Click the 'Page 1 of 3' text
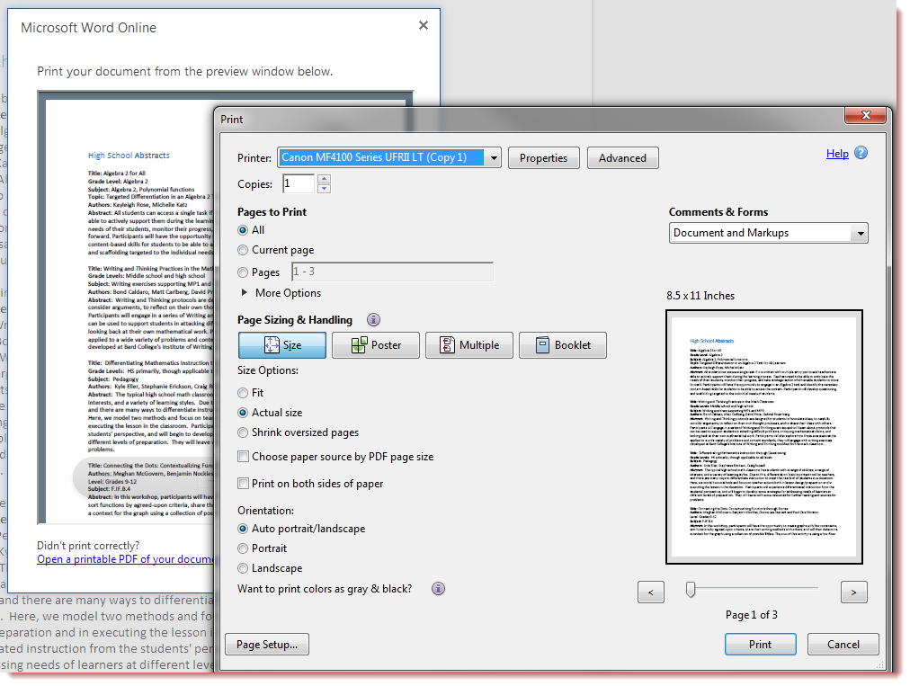This screenshot has height=686, width=910. tap(751, 615)
